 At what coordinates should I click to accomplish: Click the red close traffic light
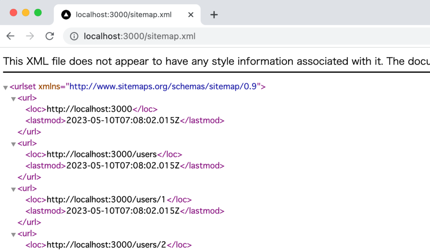click(x=13, y=13)
